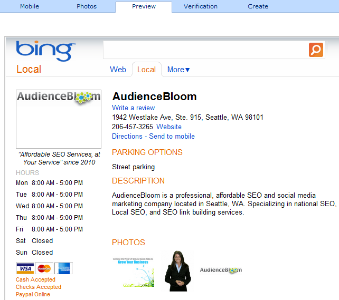Expand the More dropdown menu
The height and width of the screenshot is (300, 339).
coord(178,70)
